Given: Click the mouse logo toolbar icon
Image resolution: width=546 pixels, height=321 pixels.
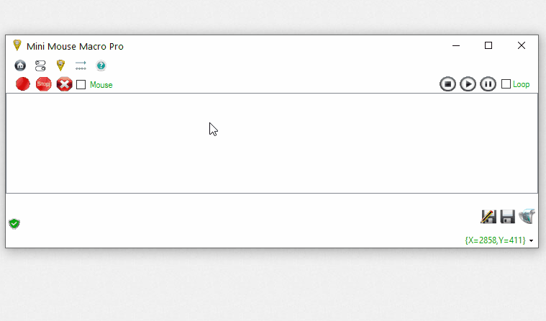Looking at the screenshot, I should 60,65.
